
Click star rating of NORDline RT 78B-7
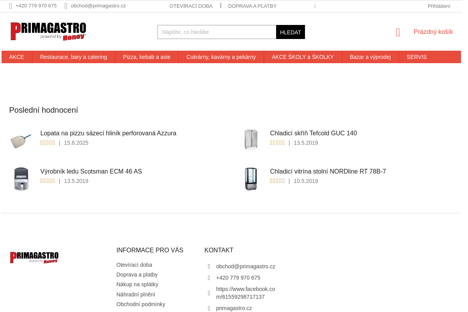point(277,181)
